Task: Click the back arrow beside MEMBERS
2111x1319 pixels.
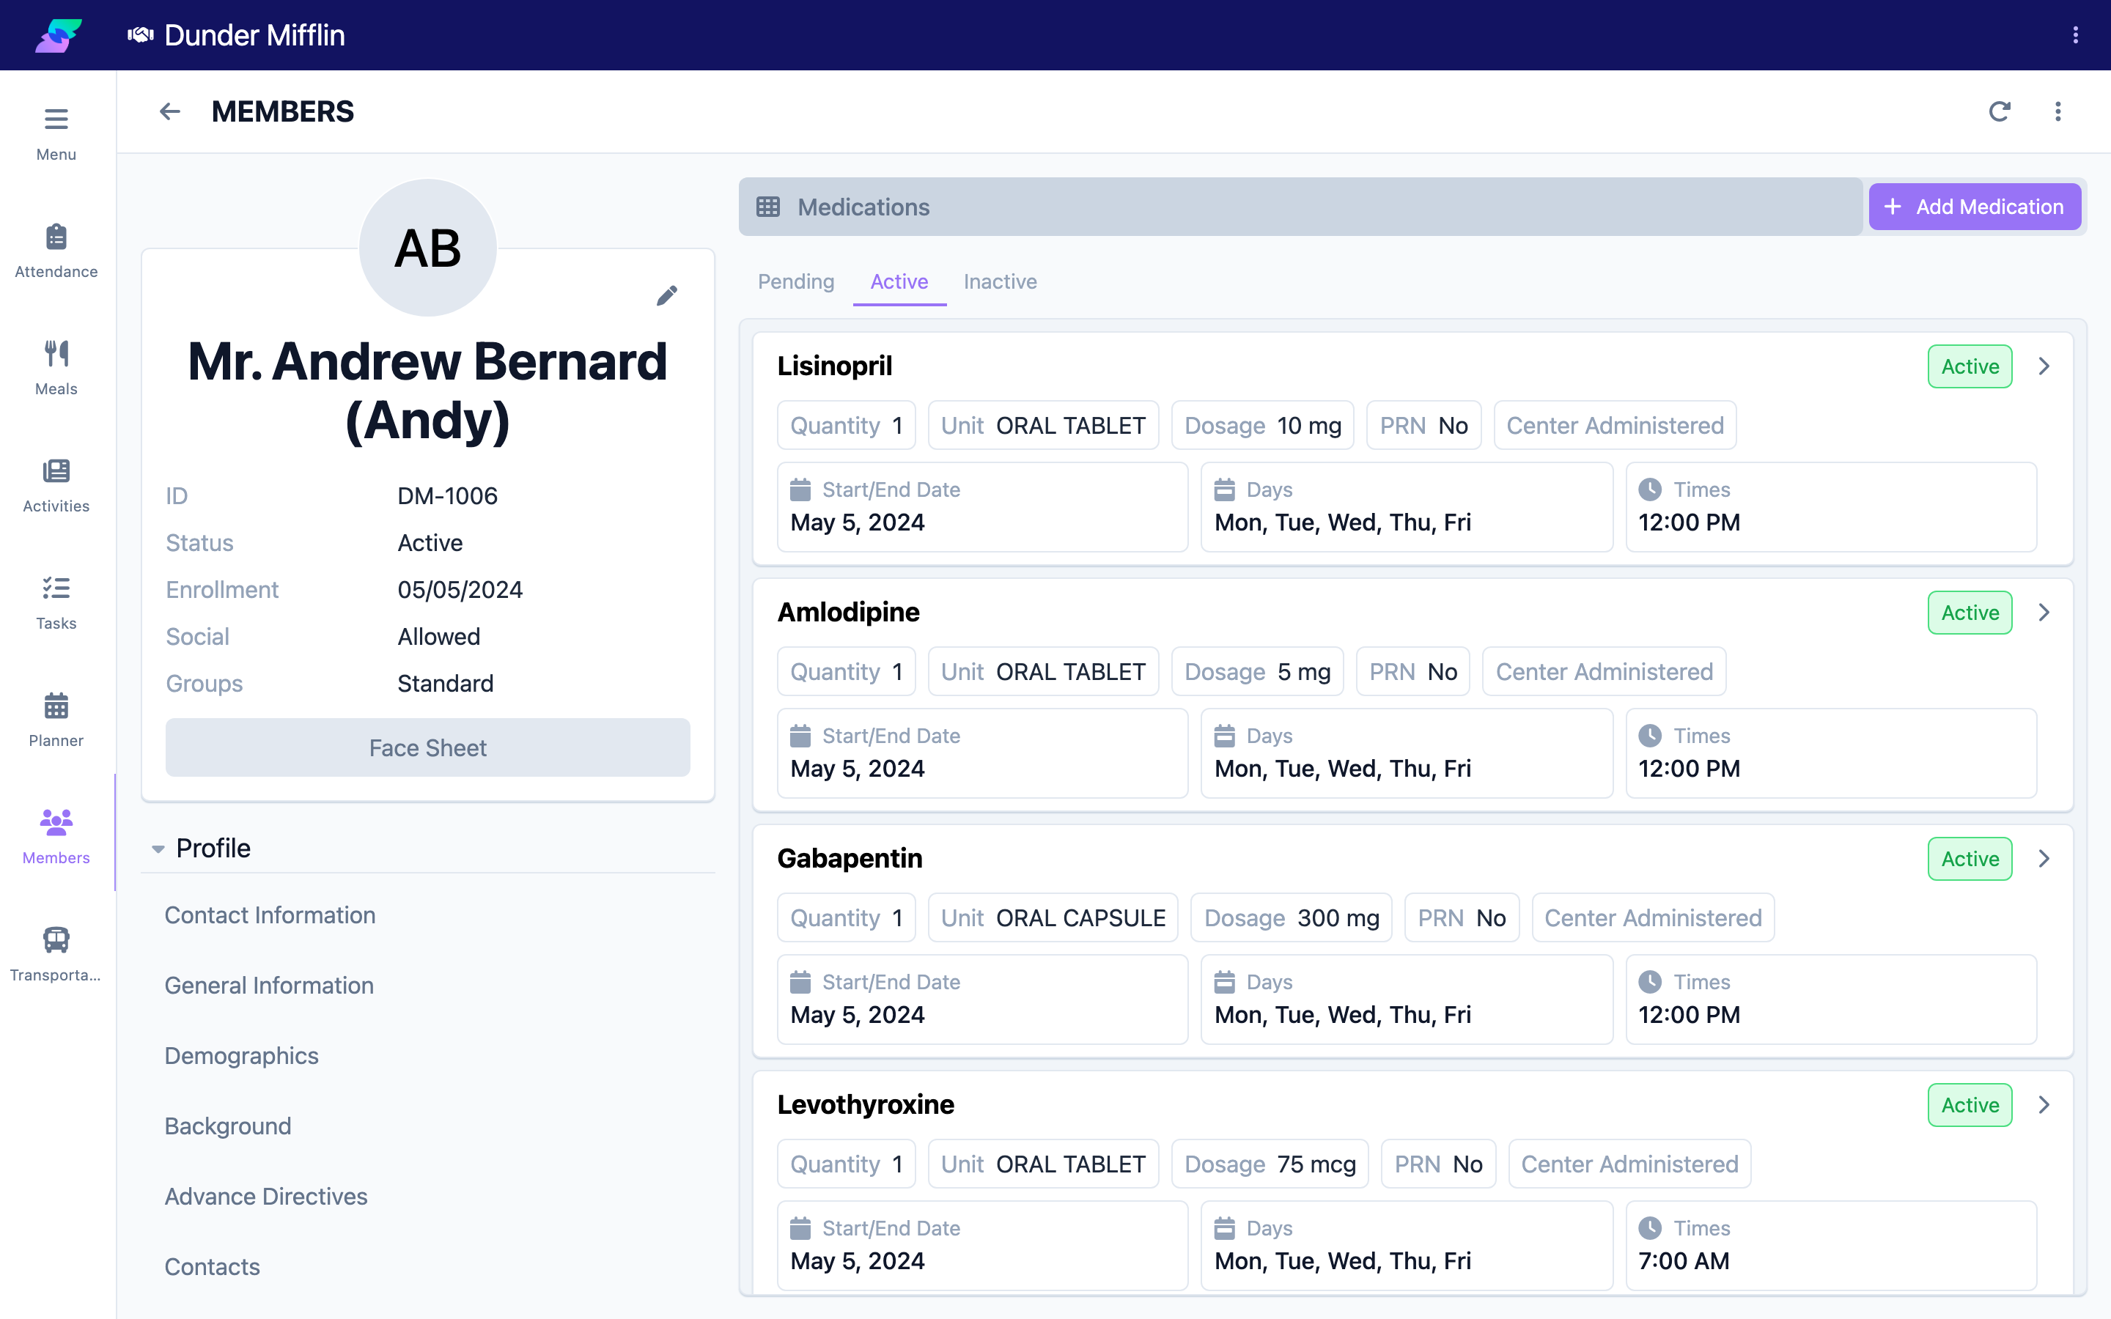Action: click(x=169, y=111)
